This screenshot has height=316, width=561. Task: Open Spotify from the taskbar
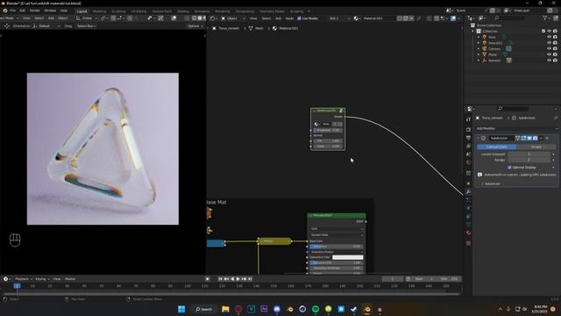[316, 309]
